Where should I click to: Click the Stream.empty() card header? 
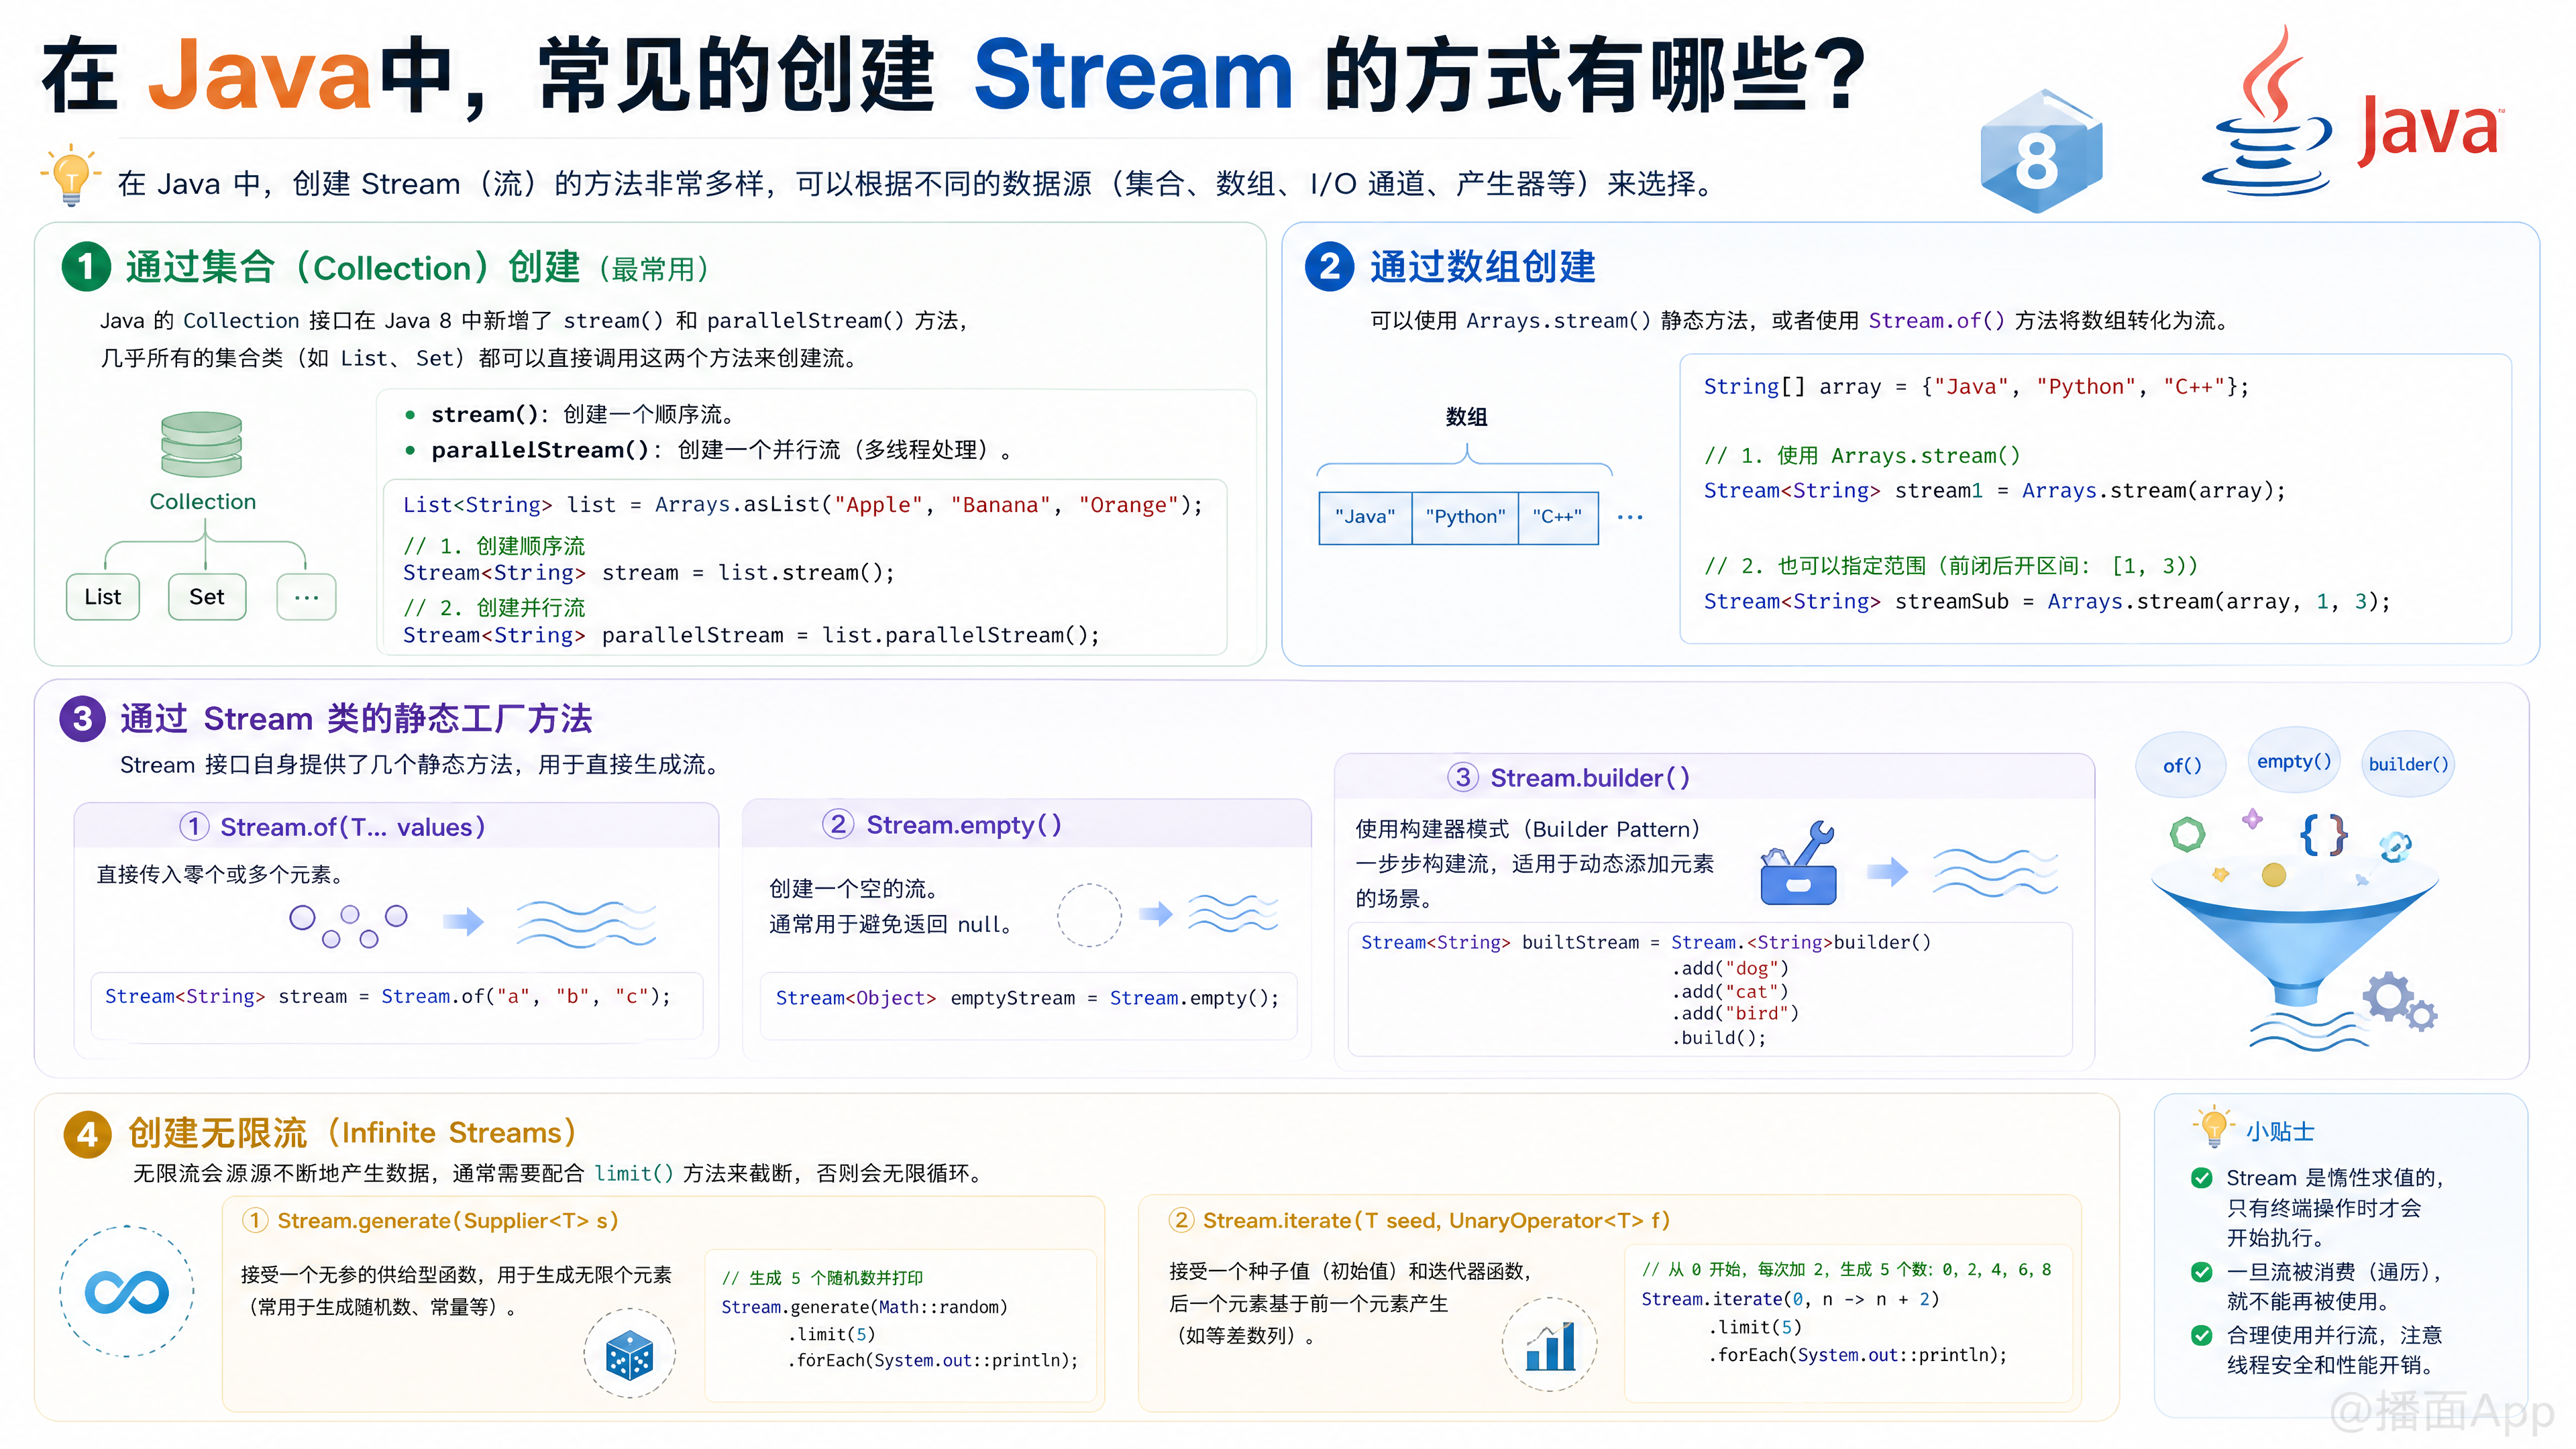click(x=1027, y=824)
